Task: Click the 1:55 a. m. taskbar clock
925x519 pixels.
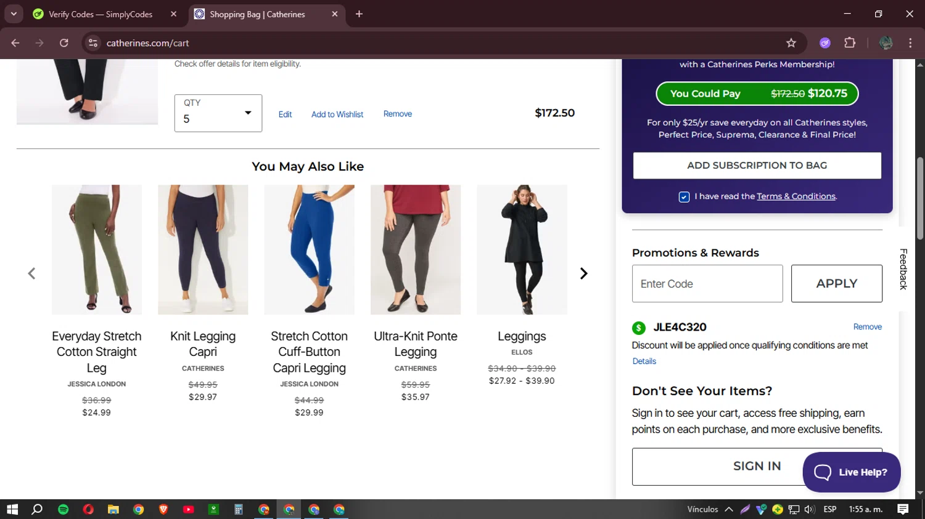Action: coord(866,509)
